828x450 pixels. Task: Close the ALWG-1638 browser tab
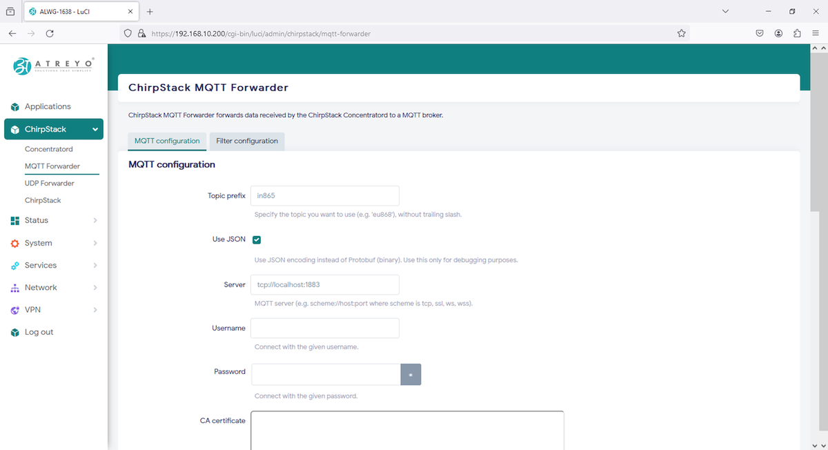[x=130, y=12]
